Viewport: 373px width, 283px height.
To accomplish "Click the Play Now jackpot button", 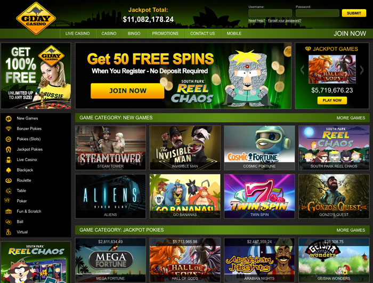I will [332, 100].
